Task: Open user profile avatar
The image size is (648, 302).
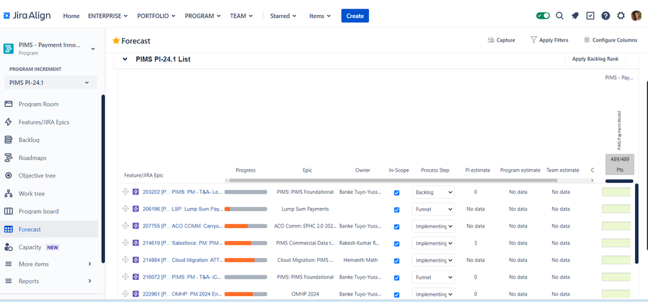Action: (636, 16)
